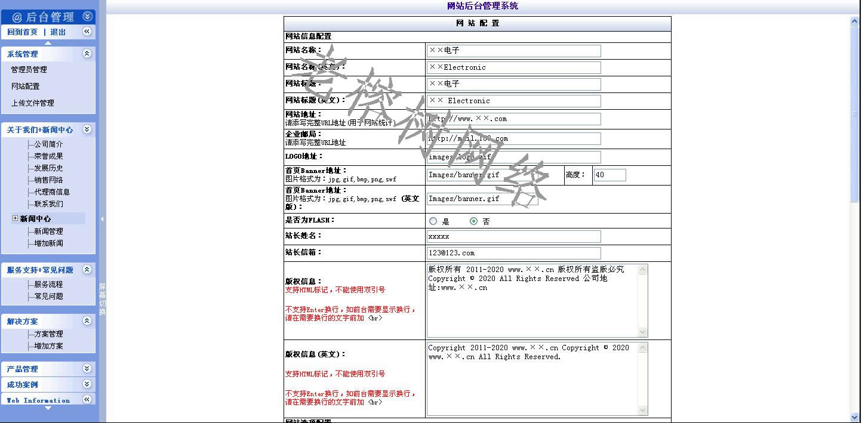Open the 代理商信息 page

pyautogui.click(x=52, y=192)
